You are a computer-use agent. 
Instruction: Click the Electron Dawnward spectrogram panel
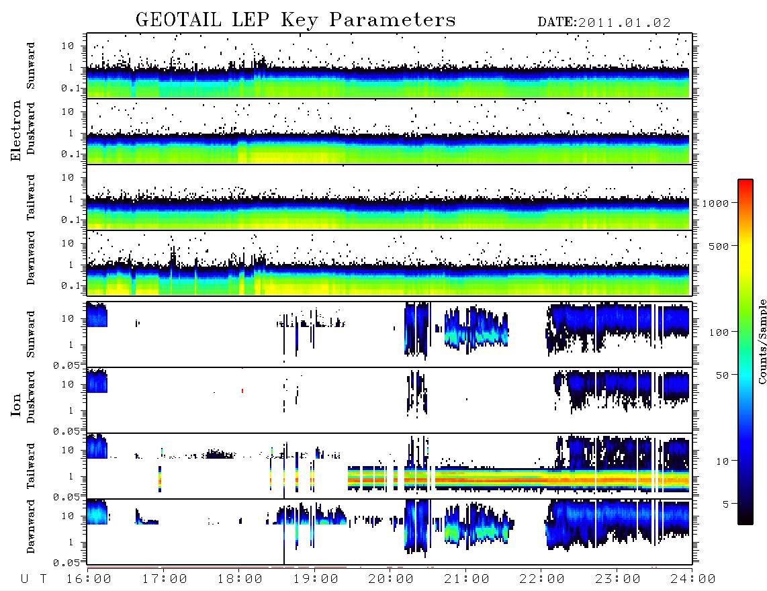click(x=390, y=263)
